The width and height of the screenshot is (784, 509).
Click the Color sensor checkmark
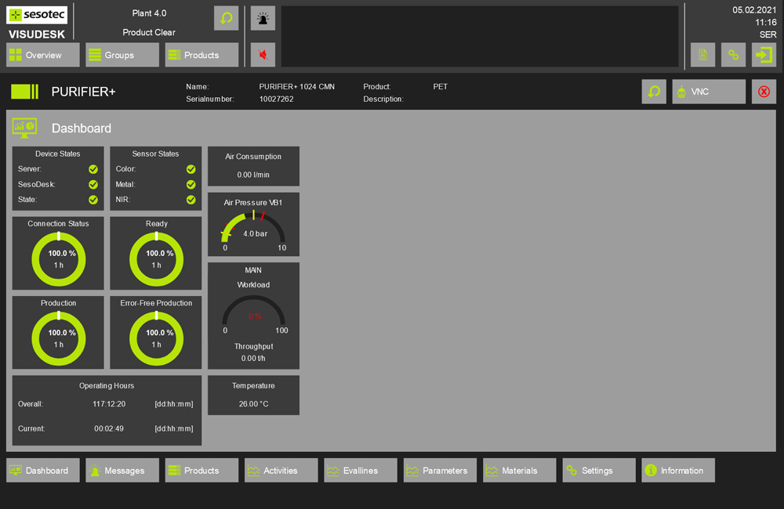[x=191, y=169]
